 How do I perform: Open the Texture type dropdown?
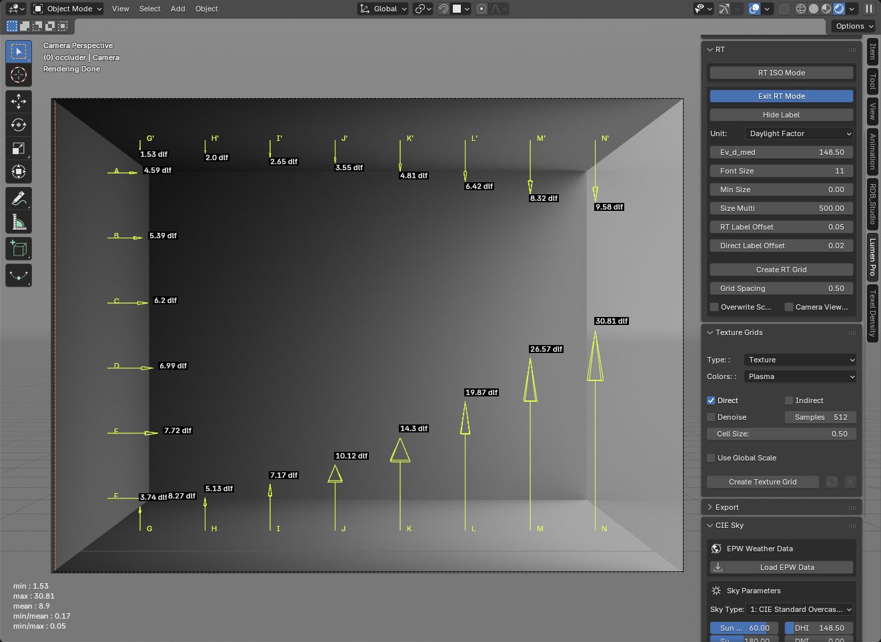[800, 360]
